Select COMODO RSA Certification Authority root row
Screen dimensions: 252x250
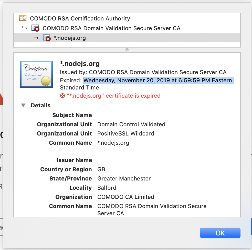(x=127, y=18)
